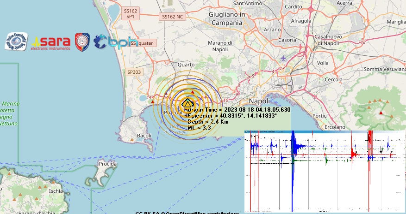Select the brown station triangle near Bacoli
This screenshot has width=406, height=214.
pyautogui.click(x=133, y=138)
